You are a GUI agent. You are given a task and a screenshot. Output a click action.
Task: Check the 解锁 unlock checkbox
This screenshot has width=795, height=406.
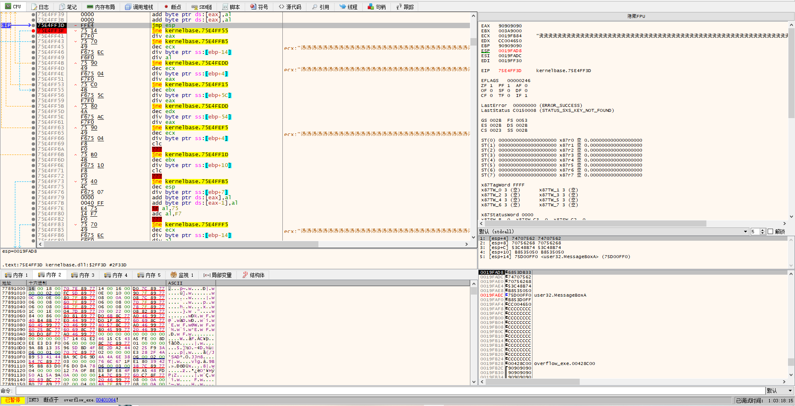(x=770, y=232)
